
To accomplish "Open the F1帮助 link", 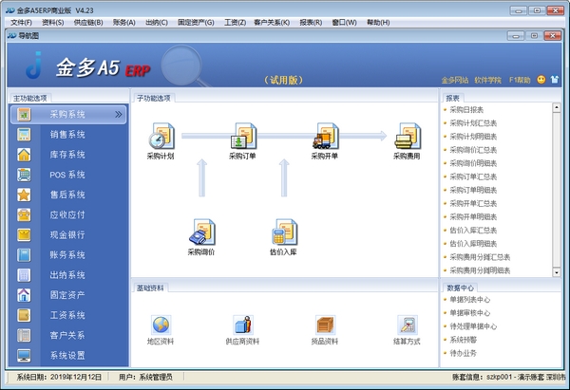I will tap(520, 80).
